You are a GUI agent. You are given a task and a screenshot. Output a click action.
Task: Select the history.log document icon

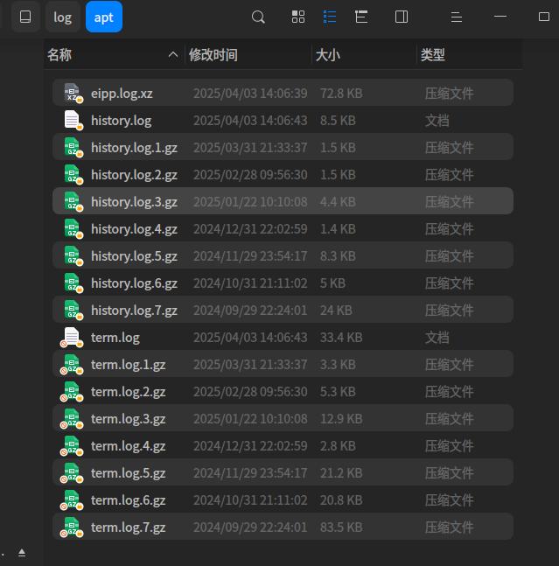point(73,120)
